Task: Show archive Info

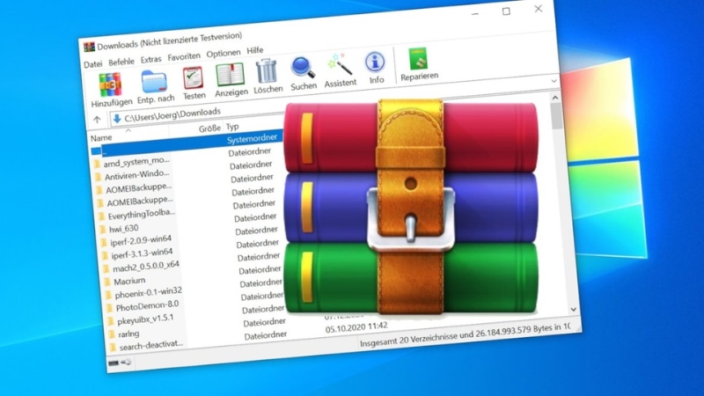Action: click(x=376, y=64)
